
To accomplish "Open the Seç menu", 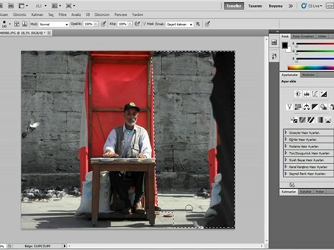I will pos(51,15).
